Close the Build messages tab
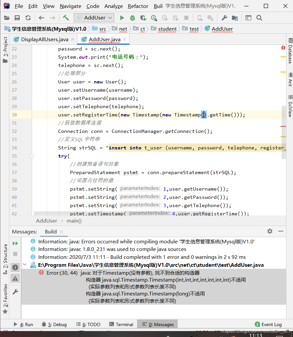 point(61,232)
